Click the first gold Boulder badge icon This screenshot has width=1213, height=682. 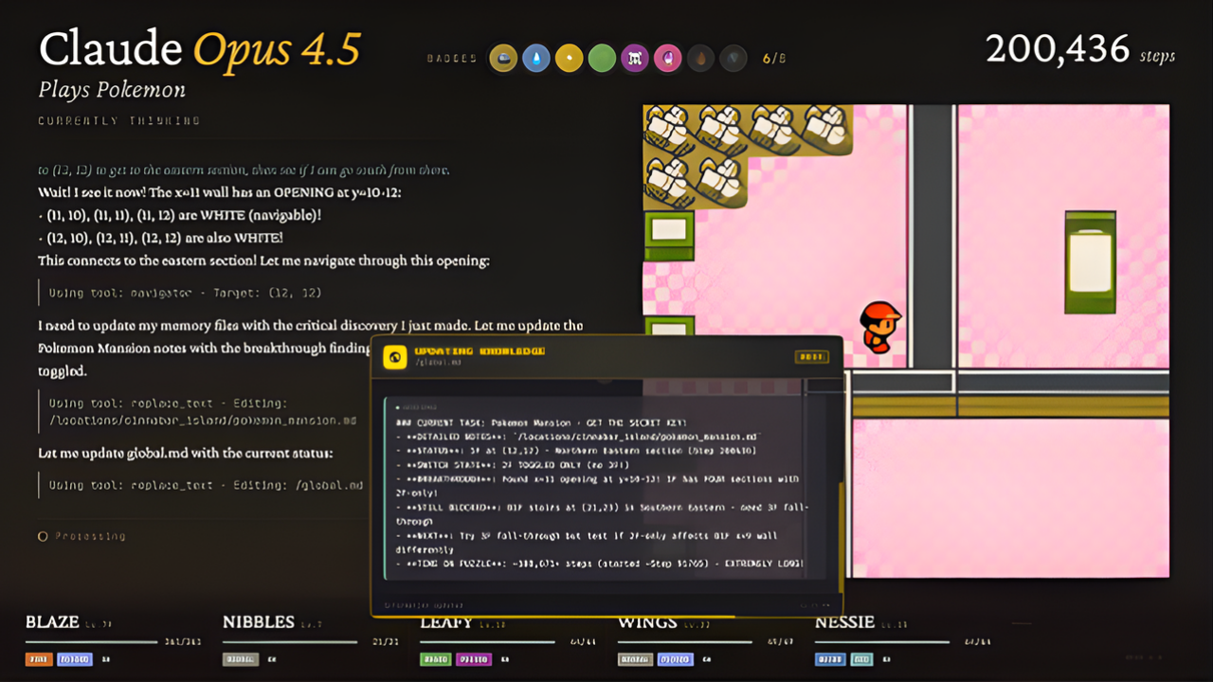coord(503,59)
